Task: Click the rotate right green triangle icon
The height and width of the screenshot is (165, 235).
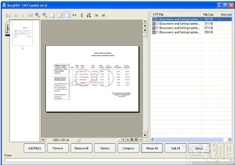Action: point(103,15)
